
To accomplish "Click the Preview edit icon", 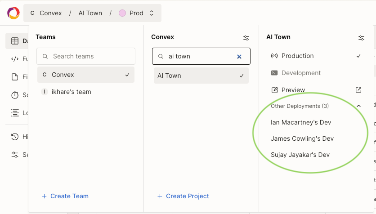I will point(274,90).
